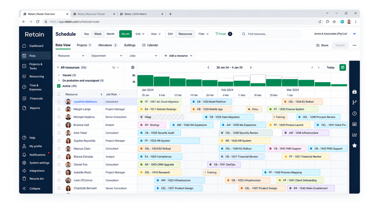
Task: Open Jonathan Matthews resource link
Action: tap(85, 102)
